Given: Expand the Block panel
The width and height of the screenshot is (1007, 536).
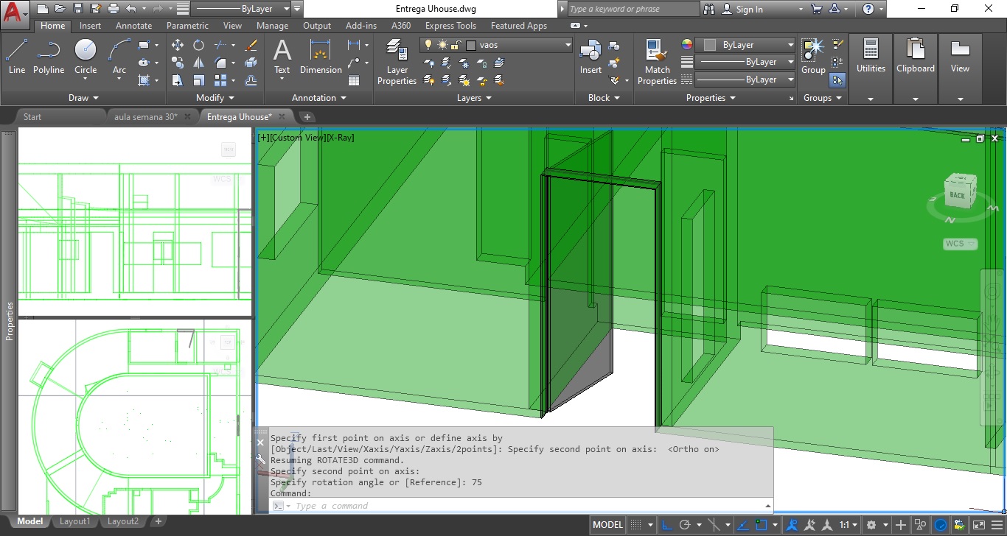Looking at the screenshot, I should pyautogui.click(x=604, y=98).
